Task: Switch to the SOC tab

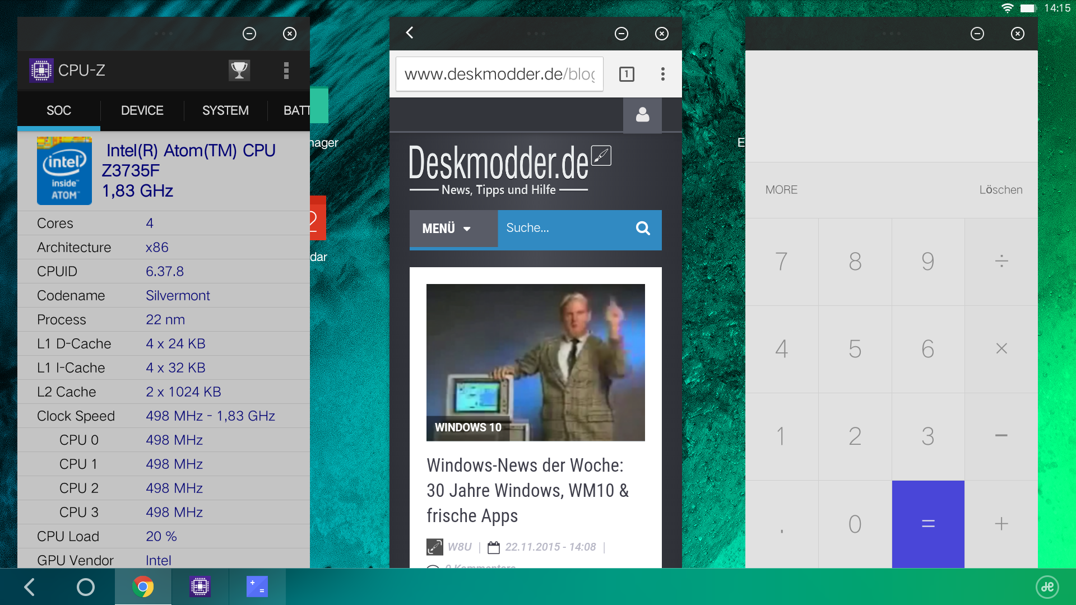Action: tap(59, 110)
